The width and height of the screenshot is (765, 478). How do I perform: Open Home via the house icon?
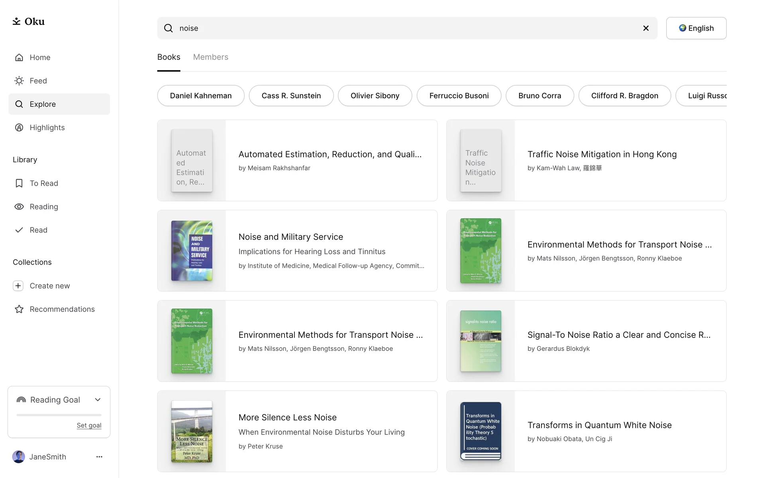19,57
